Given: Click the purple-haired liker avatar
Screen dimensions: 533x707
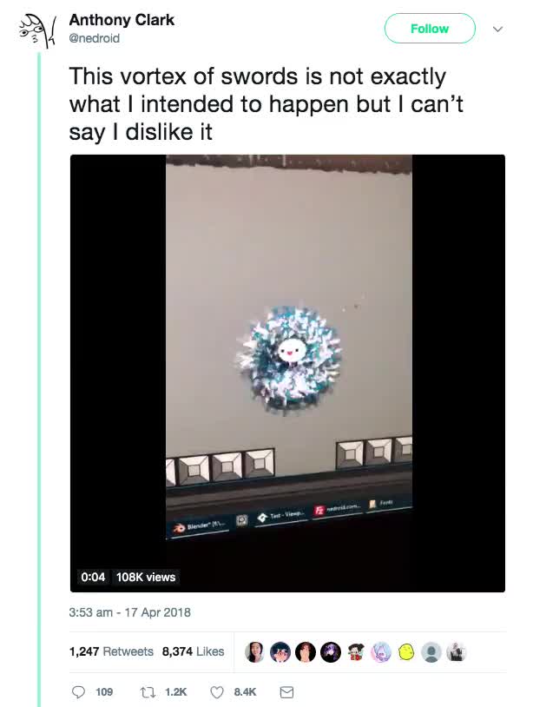Looking at the screenshot, I should pos(331,652).
